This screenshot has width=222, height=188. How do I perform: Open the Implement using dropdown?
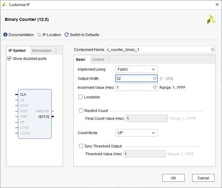pos(136,69)
